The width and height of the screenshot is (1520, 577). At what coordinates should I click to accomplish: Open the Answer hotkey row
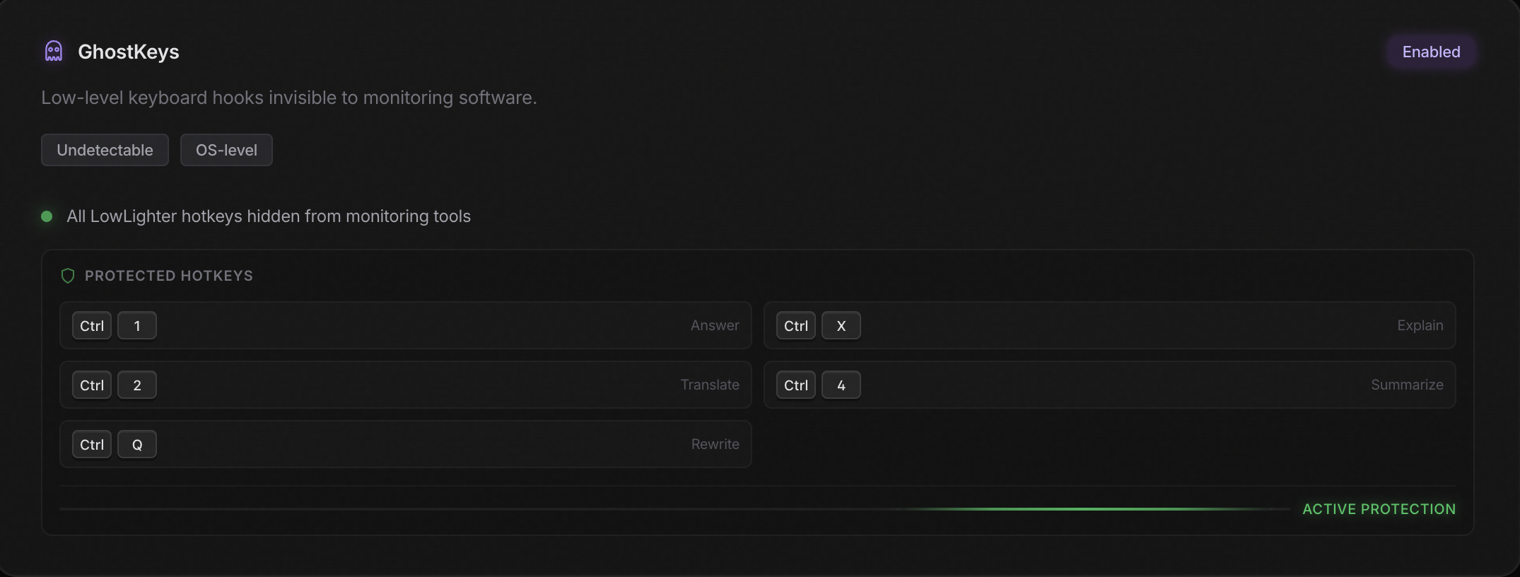pyautogui.click(x=405, y=325)
